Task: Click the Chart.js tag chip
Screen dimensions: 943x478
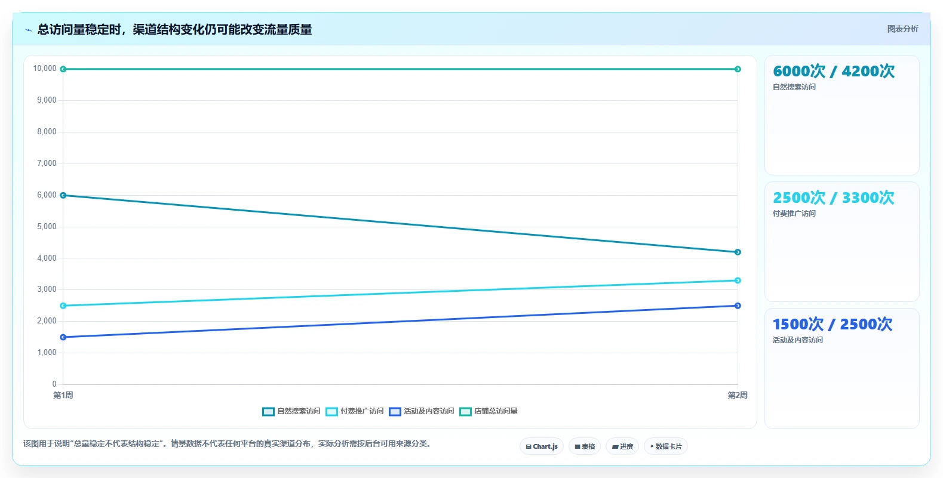Action: pyautogui.click(x=542, y=446)
